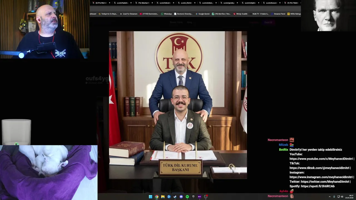Switch to the "(1) X'te Tüketici" tab
This screenshot has height=200, width=356.
coord(292,3)
